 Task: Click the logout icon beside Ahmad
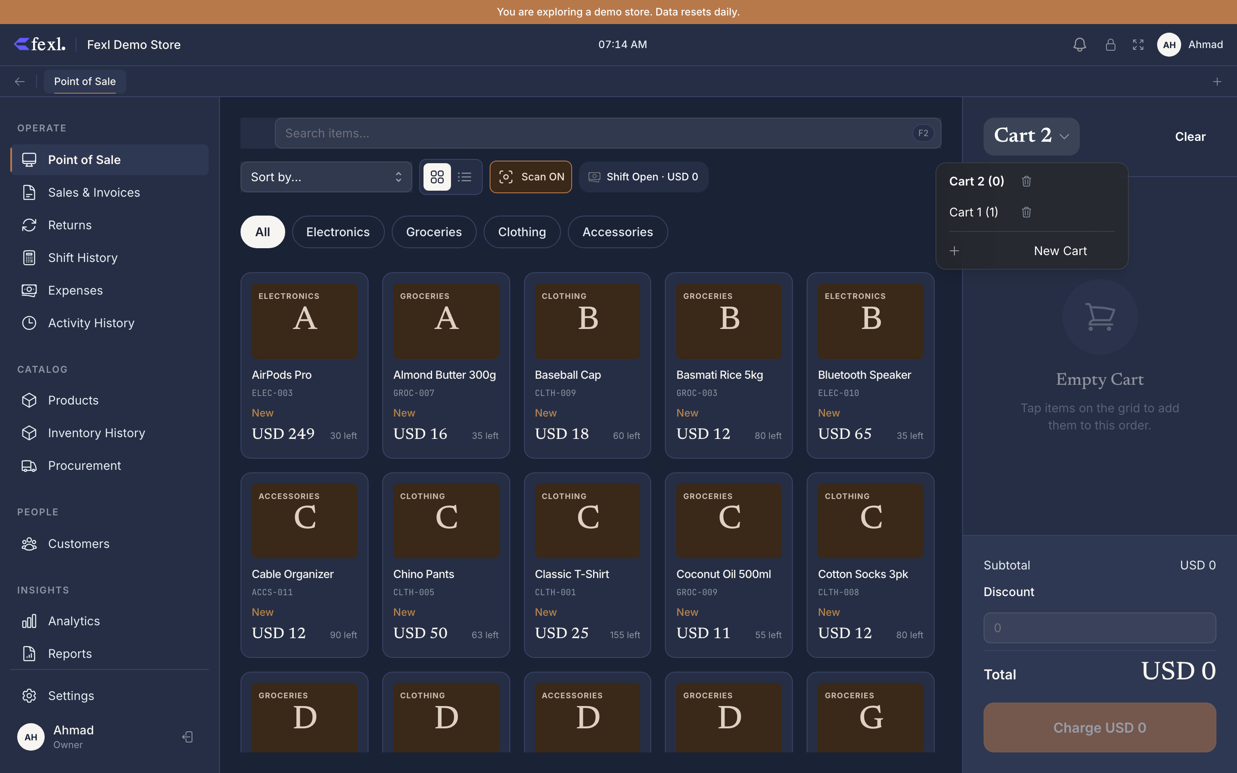click(188, 736)
